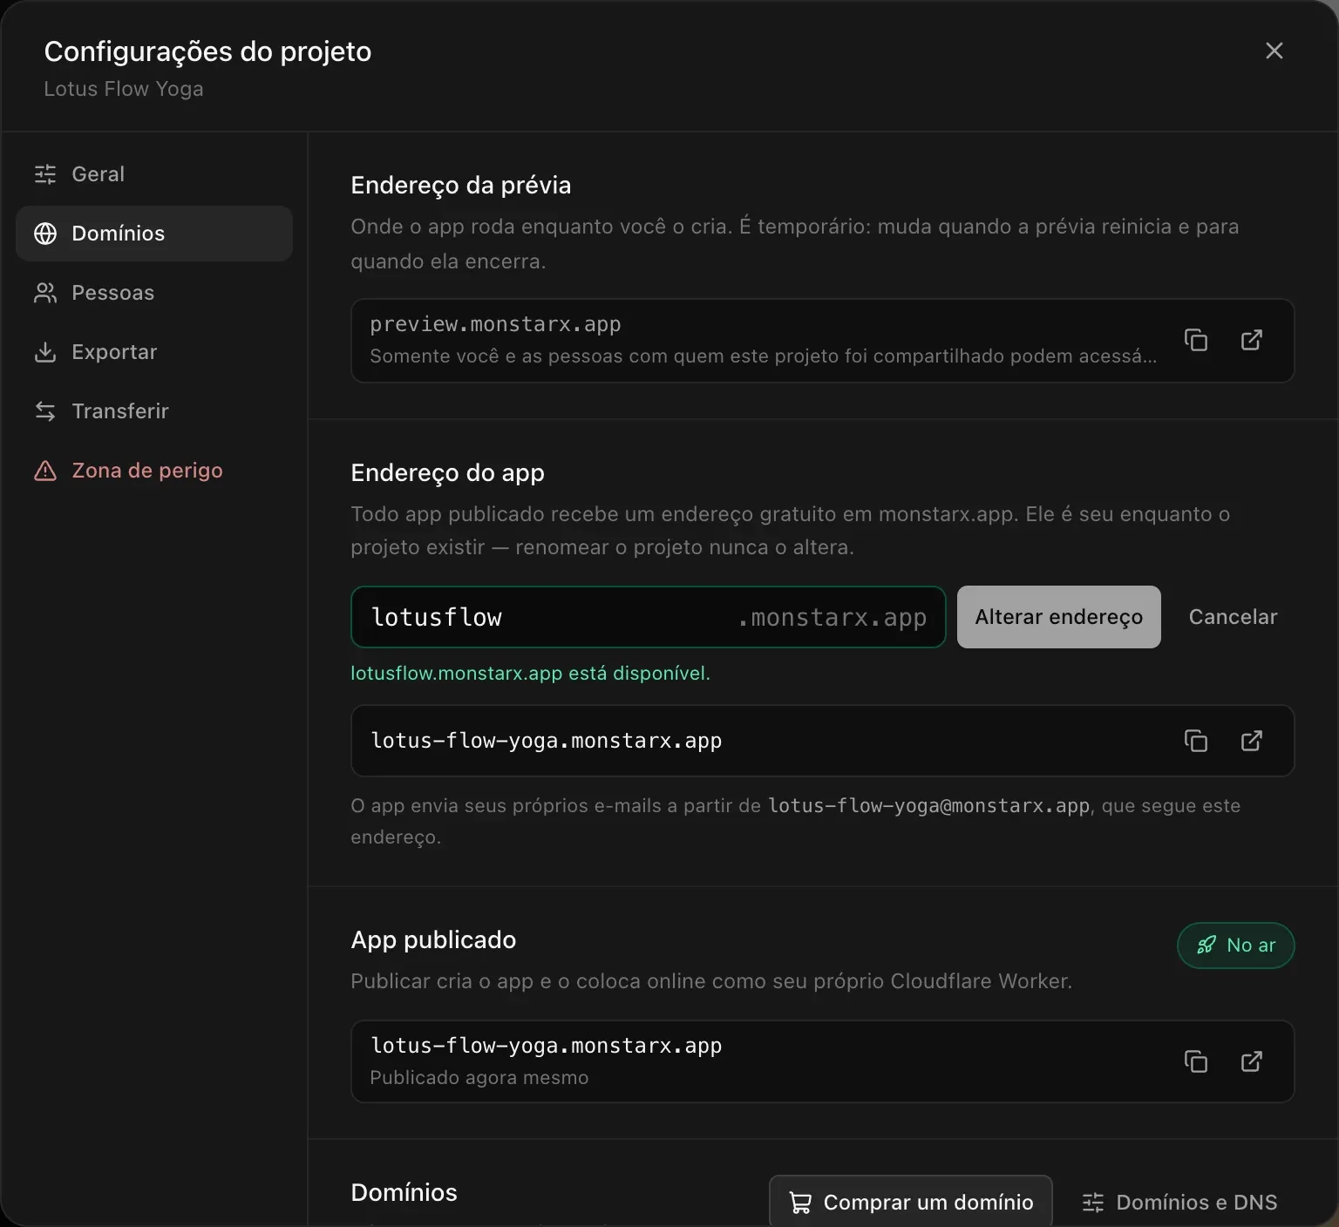Click the 'Endereço do app' heading

tap(447, 472)
